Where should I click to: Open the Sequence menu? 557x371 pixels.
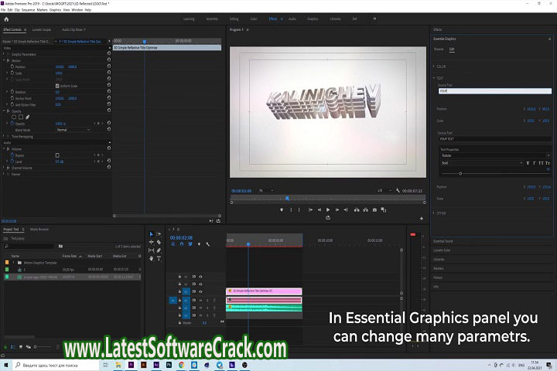[28, 10]
